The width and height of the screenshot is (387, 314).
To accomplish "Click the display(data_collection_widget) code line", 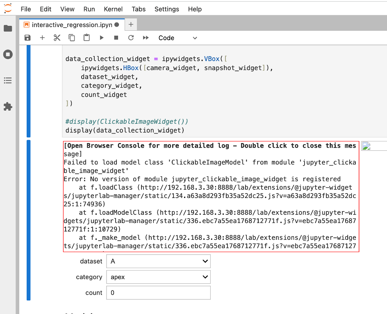I will [125, 130].
